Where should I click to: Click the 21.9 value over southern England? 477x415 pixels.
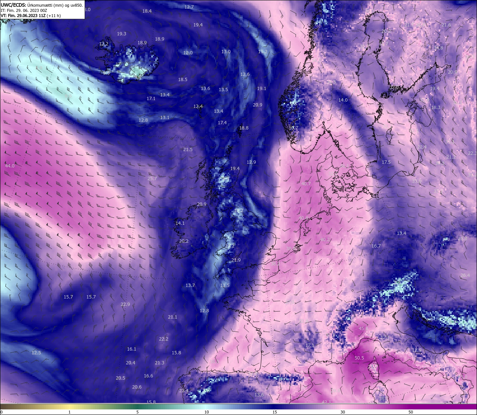[x=236, y=260]
